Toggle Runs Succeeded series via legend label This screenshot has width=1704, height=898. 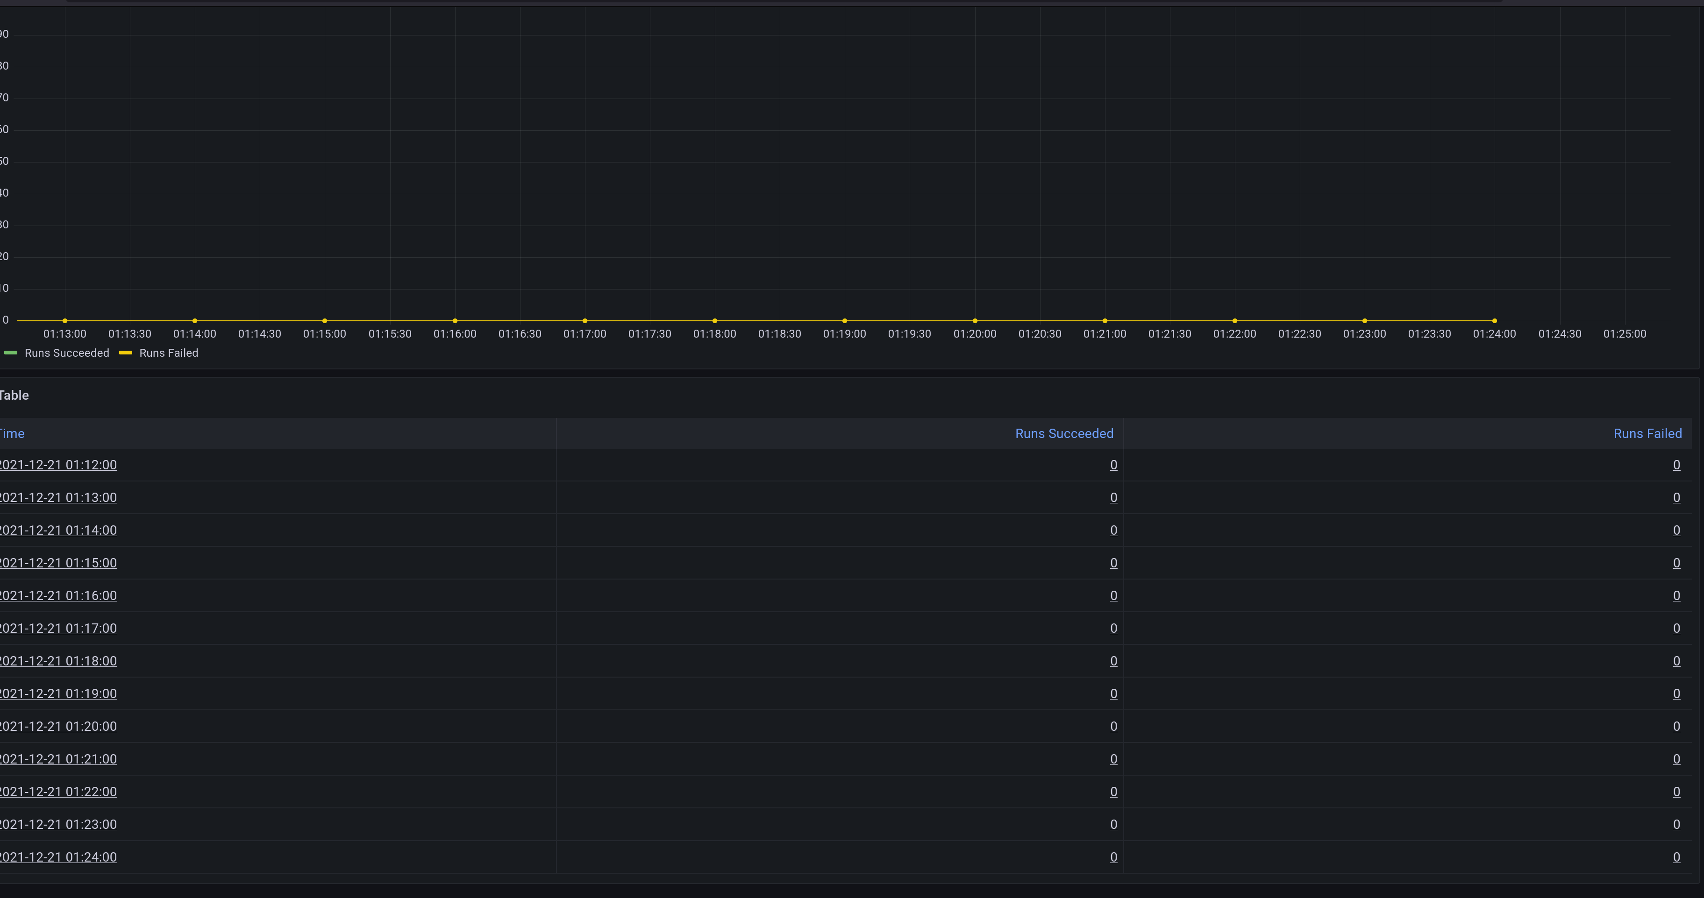pos(66,353)
